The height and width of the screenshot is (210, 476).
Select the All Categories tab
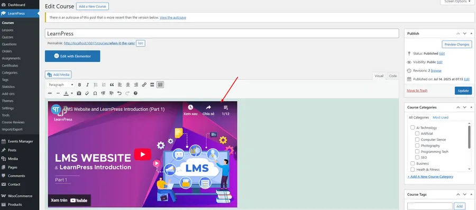[x=419, y=117]
